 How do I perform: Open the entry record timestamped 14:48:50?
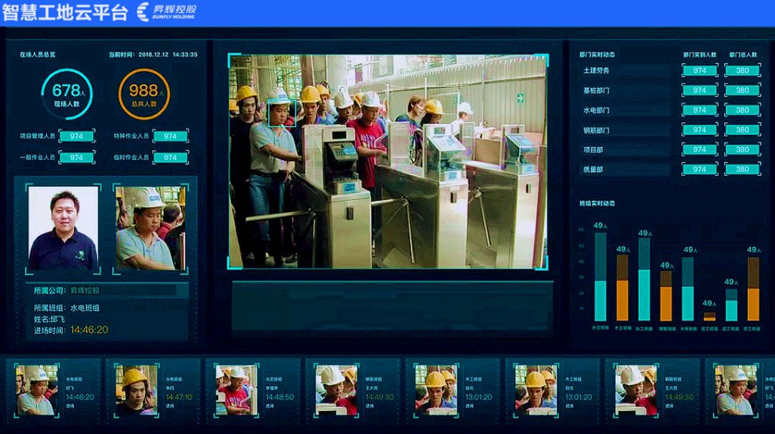[253, 388]
